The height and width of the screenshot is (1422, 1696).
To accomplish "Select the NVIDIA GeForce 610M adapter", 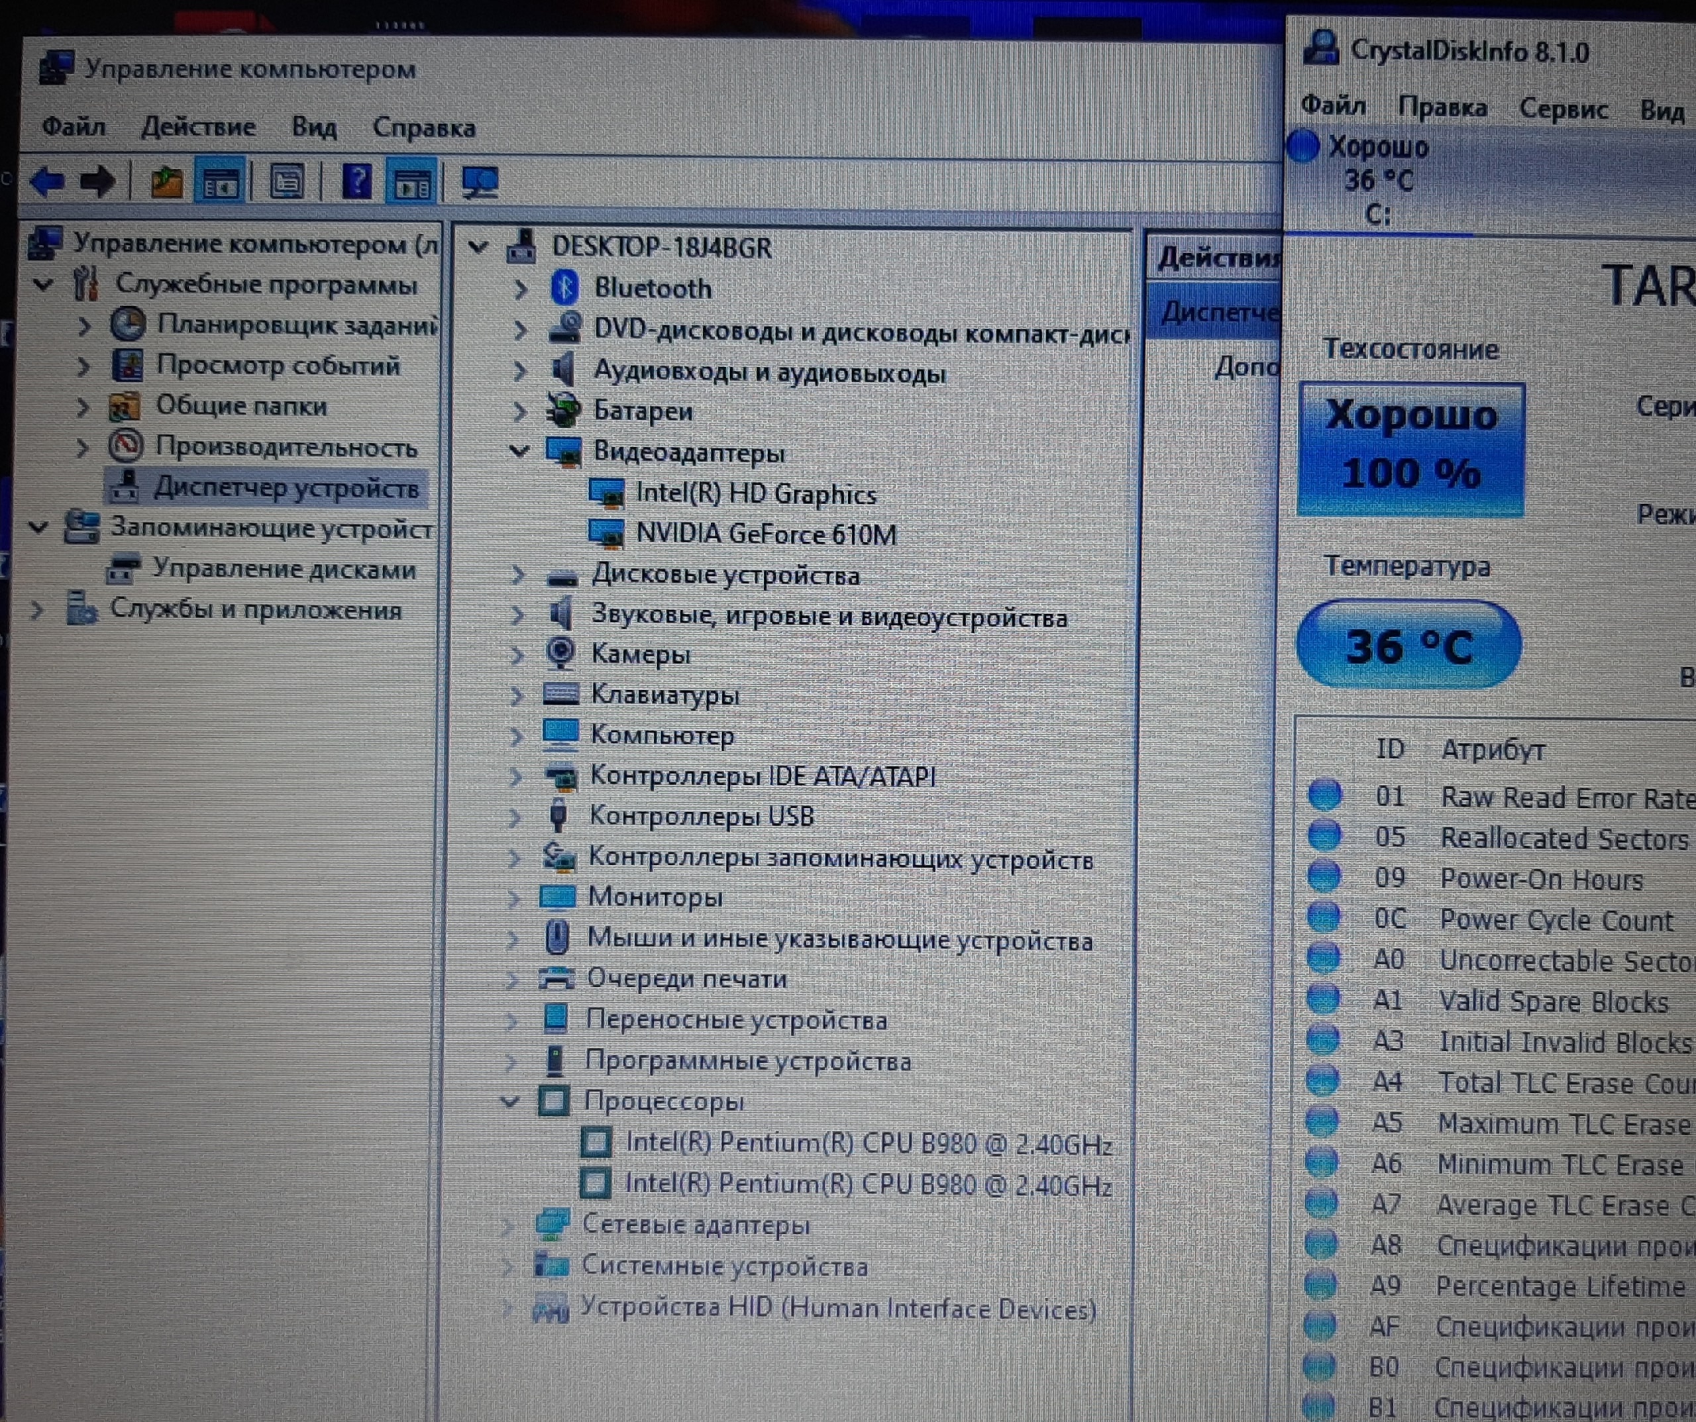I will click(x=766, y=534).
